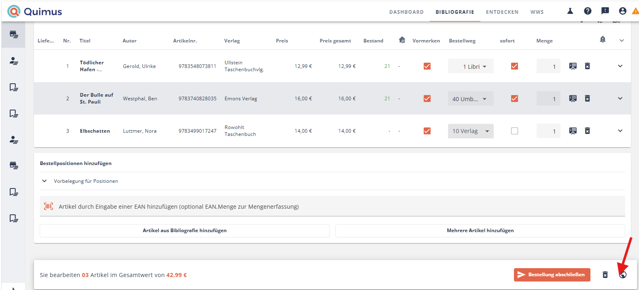Click the notification bell column icon

click(x=603, y=39)
